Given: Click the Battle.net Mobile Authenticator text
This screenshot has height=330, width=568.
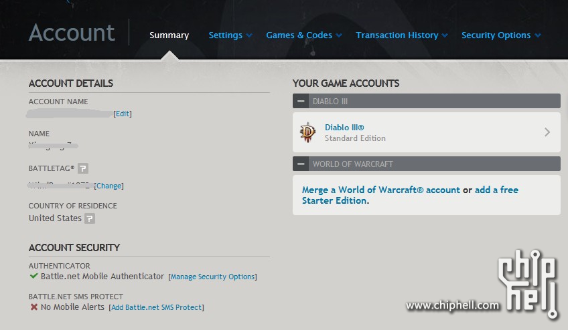Looking at the screenshot, I should tap(102, 276).
